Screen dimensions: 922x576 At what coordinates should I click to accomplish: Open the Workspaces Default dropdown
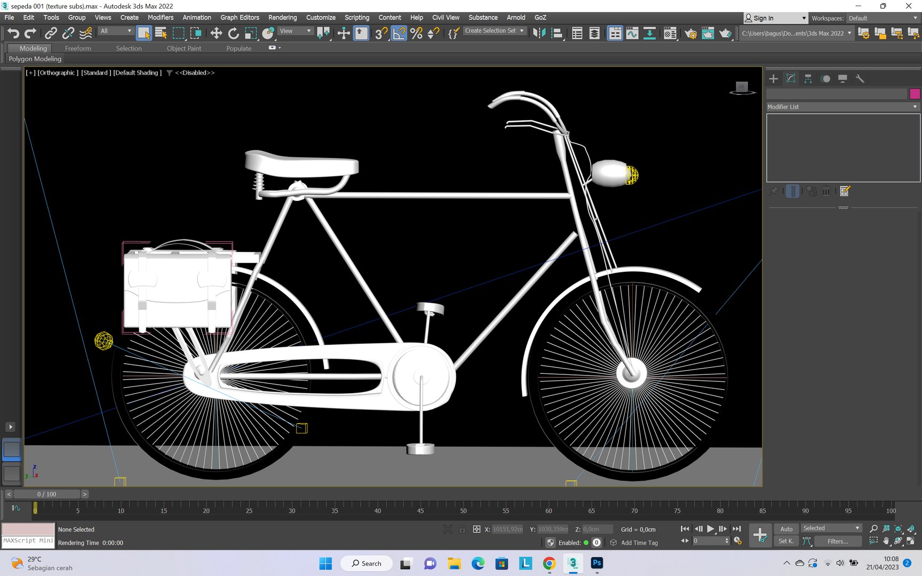coord(883,18)
